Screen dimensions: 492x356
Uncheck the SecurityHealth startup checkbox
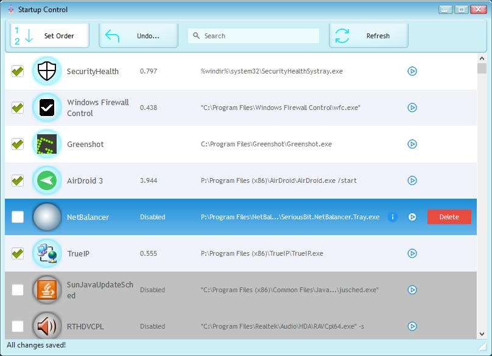pyautogui.click(x=18, y=71)
